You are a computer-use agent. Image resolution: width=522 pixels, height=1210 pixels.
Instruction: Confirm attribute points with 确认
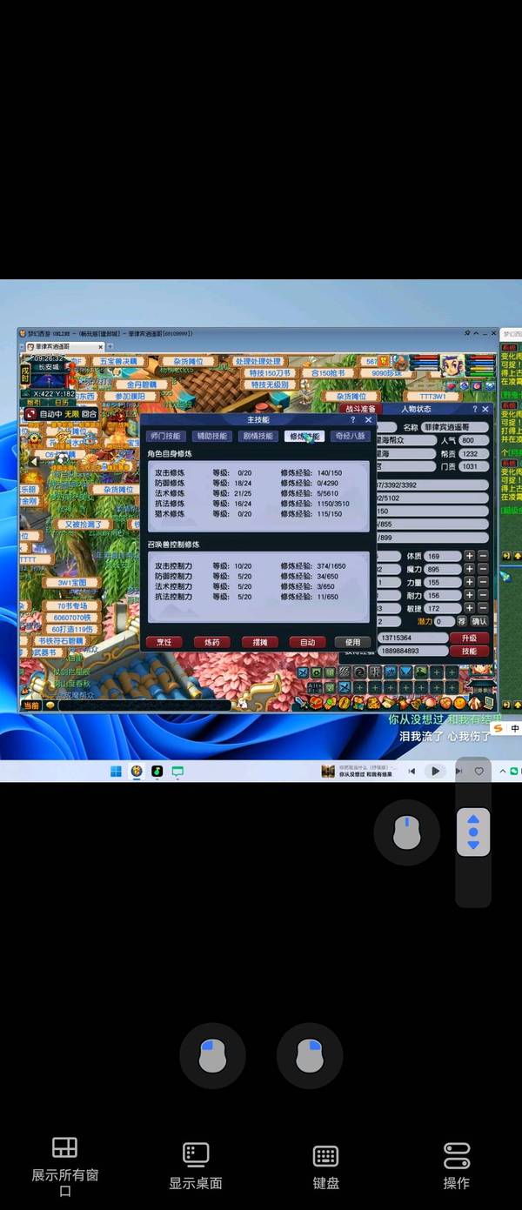coord(479,621)
